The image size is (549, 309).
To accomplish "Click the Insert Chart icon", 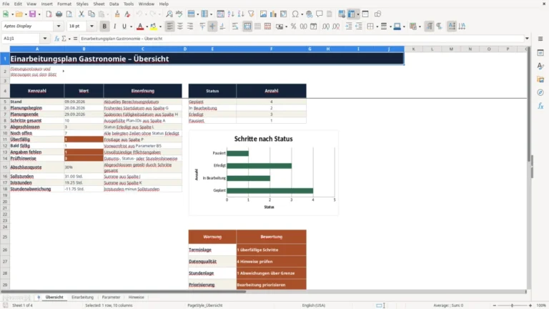I will (274, 14).
